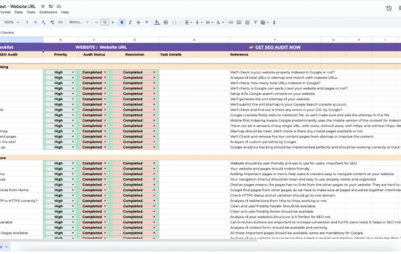The width and height of the screenshot is (401, 254).
Task: Click the Resolution header cell
Action: click(134, 55)
